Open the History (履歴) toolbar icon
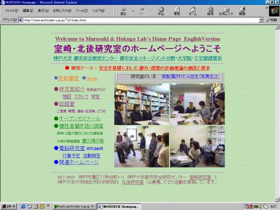 tap(242, 11)
